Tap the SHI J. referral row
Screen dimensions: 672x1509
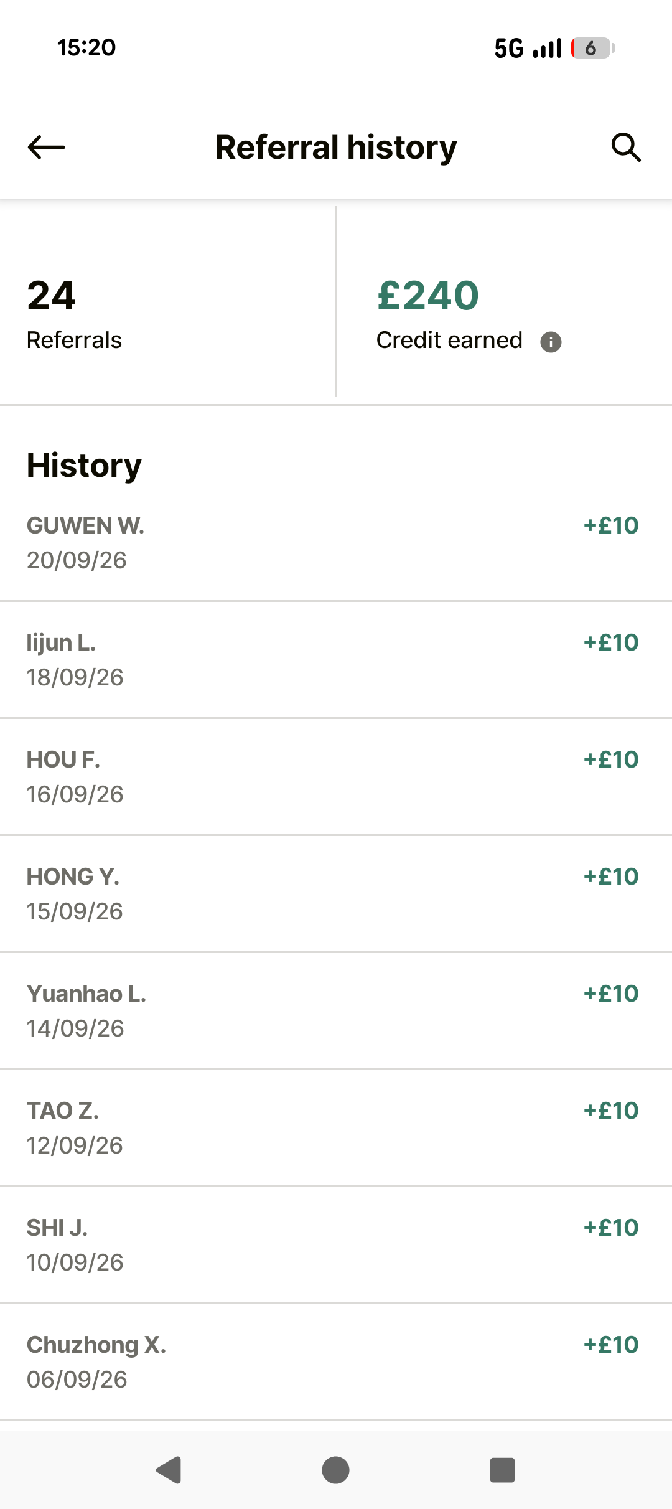336,1245
